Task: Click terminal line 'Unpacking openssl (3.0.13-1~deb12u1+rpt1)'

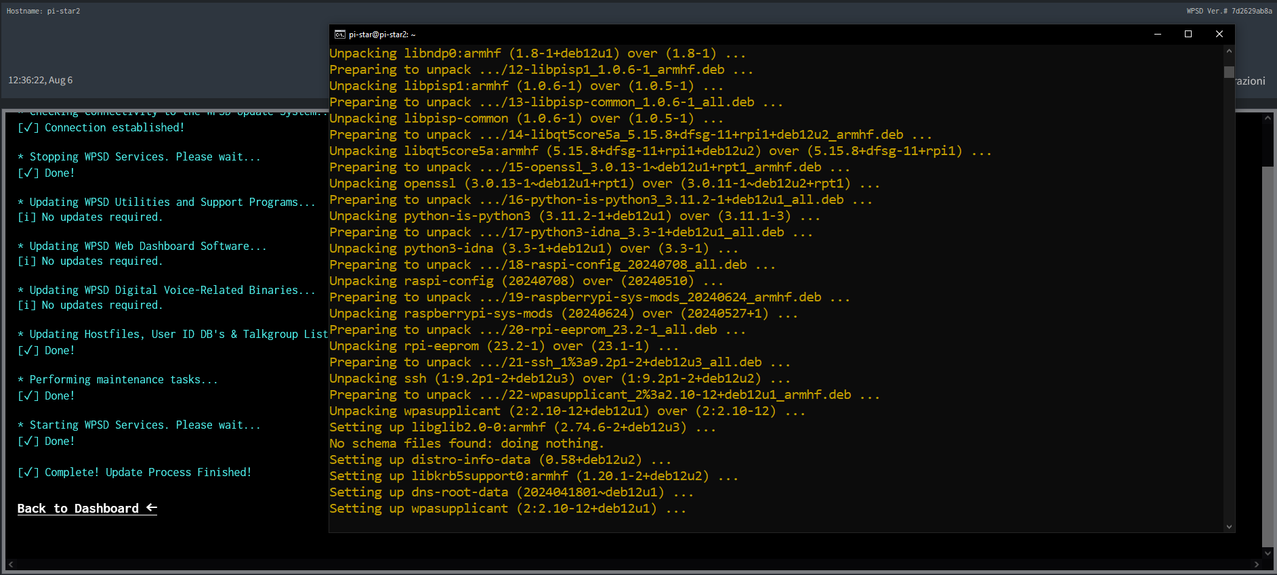Action: 605,184
